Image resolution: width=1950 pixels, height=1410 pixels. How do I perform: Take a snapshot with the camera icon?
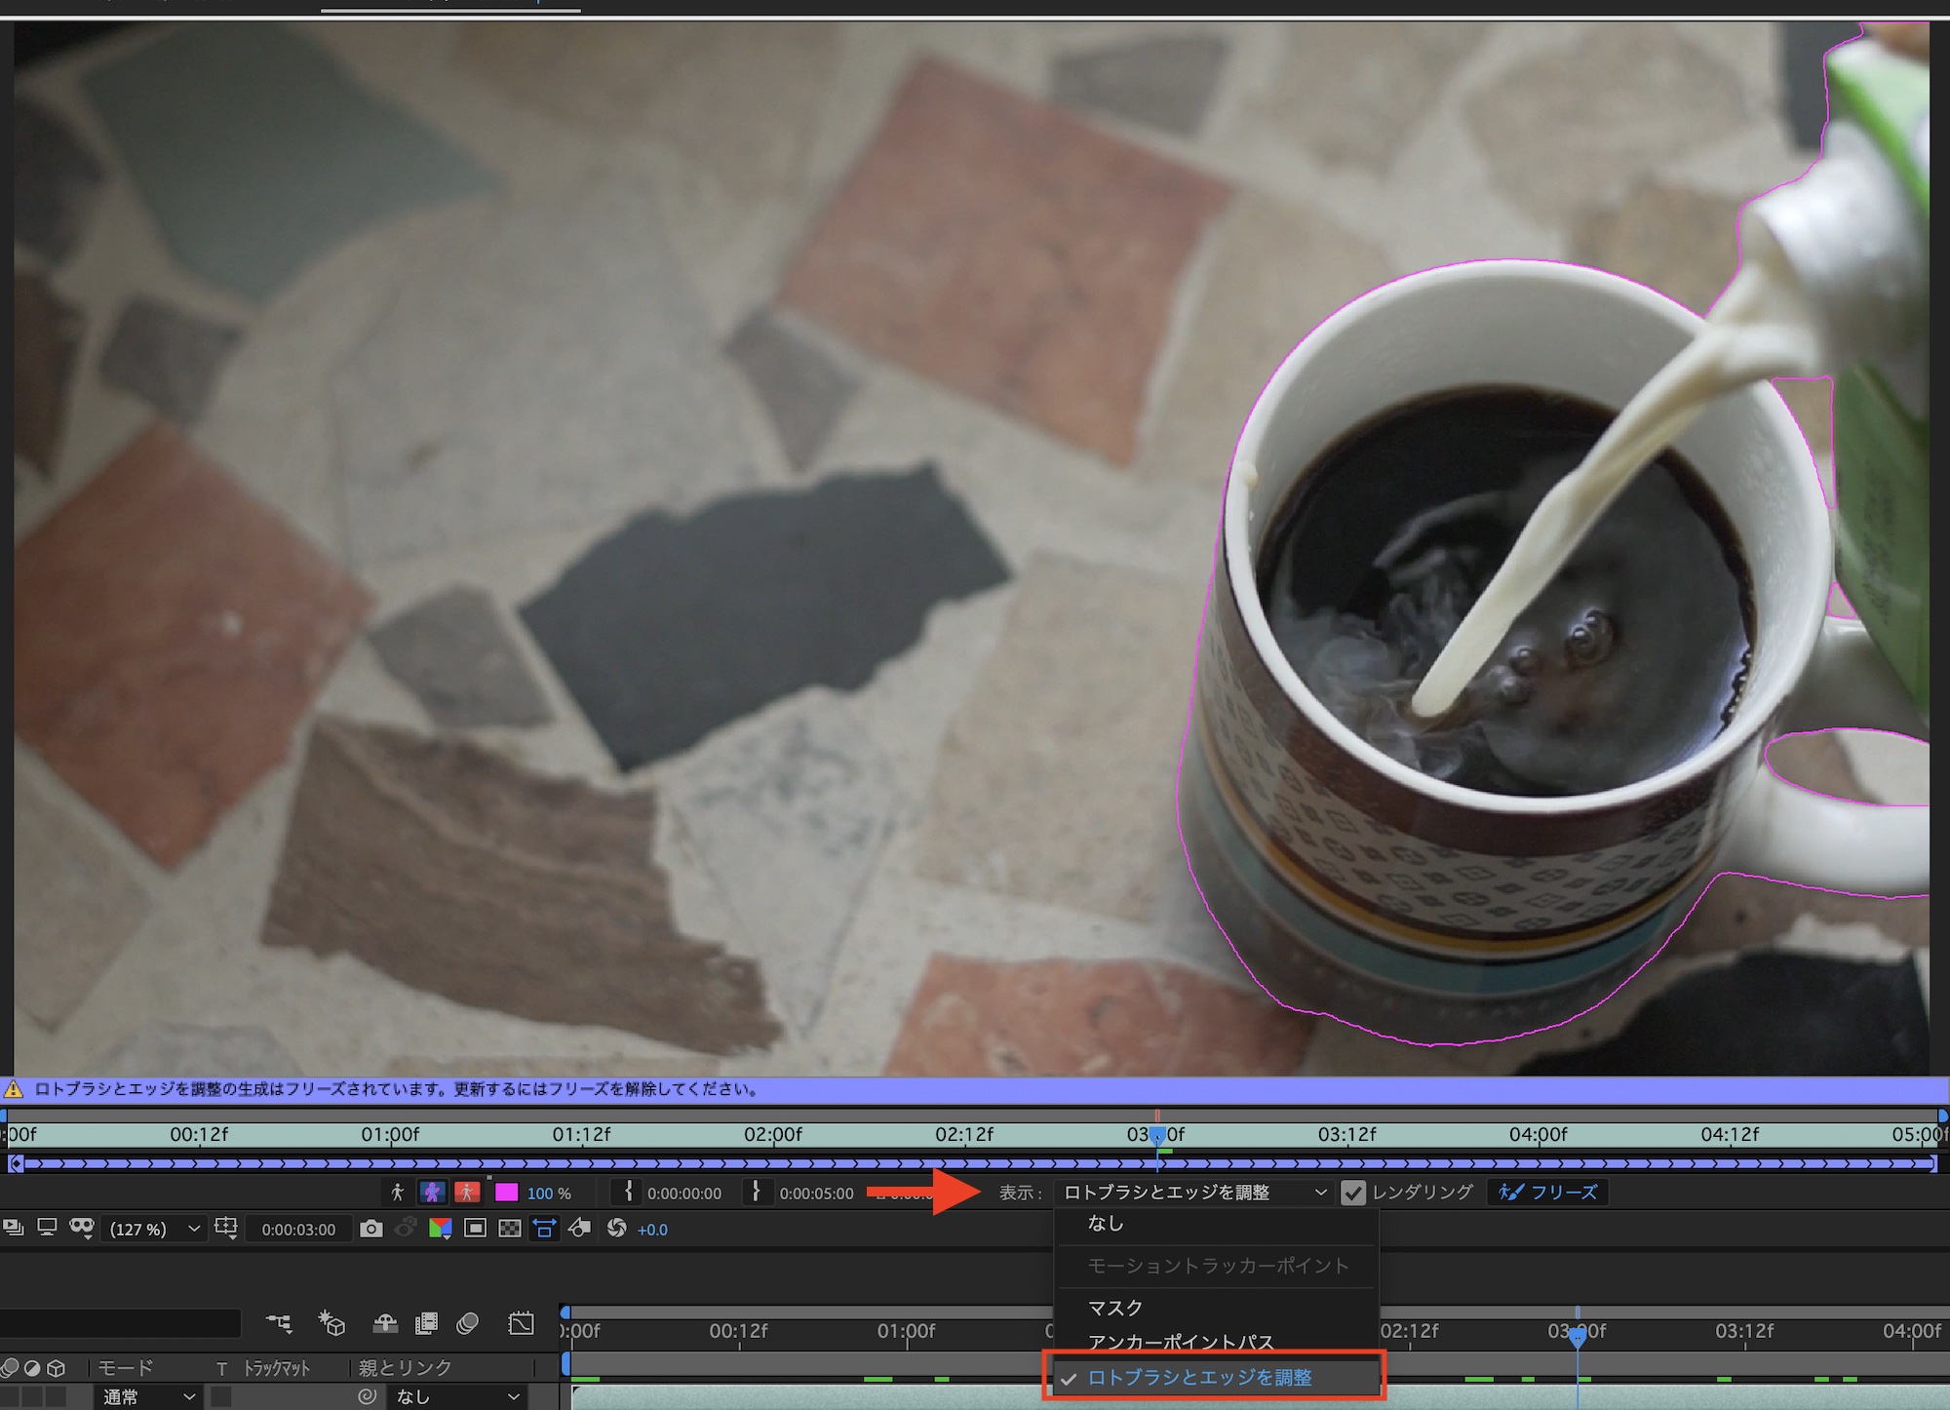(x=370, y=1230)
